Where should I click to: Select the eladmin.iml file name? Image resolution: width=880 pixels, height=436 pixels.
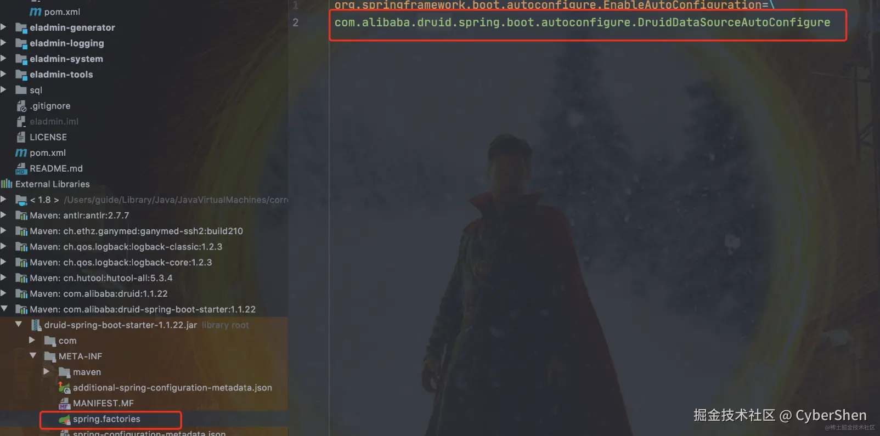(54, 122)
